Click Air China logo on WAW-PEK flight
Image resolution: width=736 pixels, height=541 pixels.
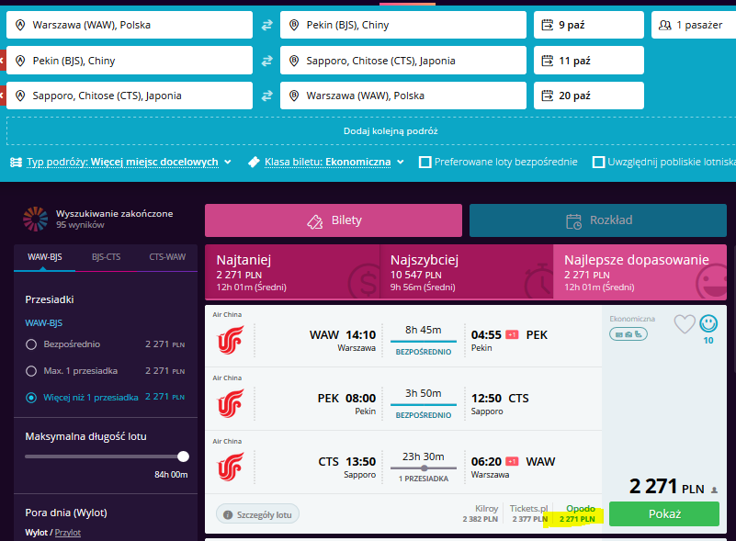231,339
